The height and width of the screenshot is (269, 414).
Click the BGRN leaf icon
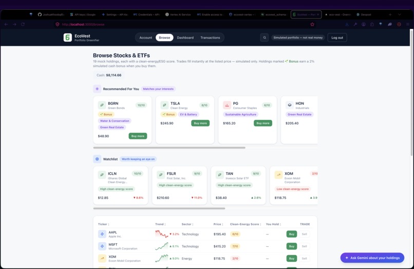point(102,105)
